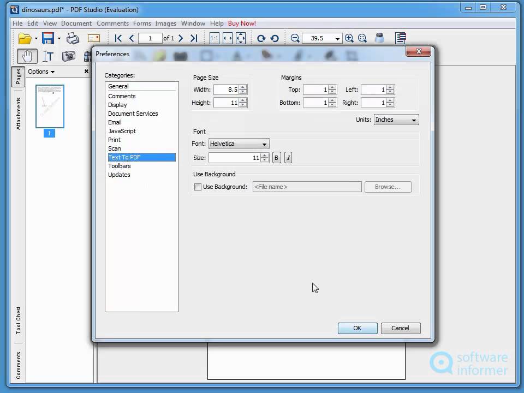Select the General category
Image resolution: width=524 pixels, height=393 pixels.
pos(142,86)
